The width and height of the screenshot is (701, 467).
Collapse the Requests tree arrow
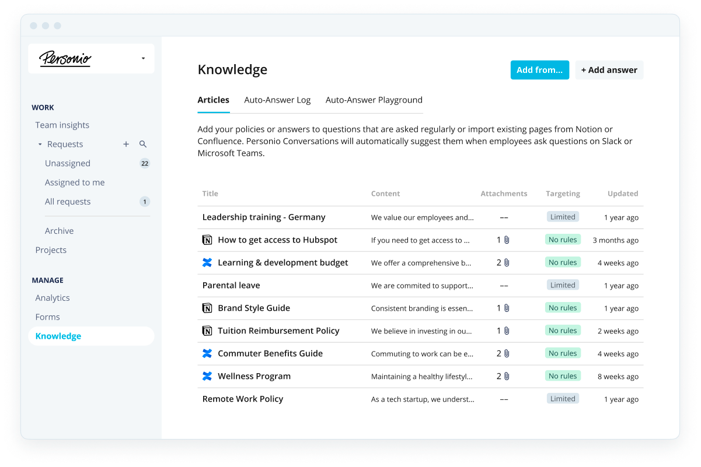(40, 144)
